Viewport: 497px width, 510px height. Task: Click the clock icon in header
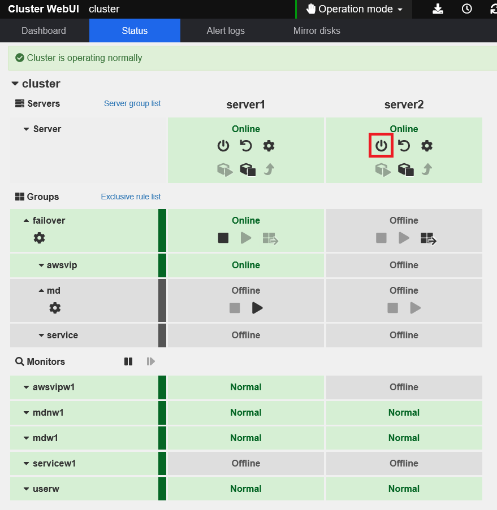(x=466, y=9)
